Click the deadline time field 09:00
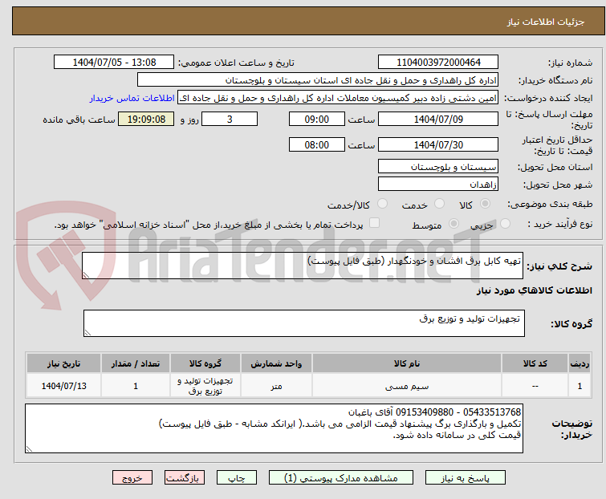The width and height of the screenshot is (606, 499). click(316, 119)
